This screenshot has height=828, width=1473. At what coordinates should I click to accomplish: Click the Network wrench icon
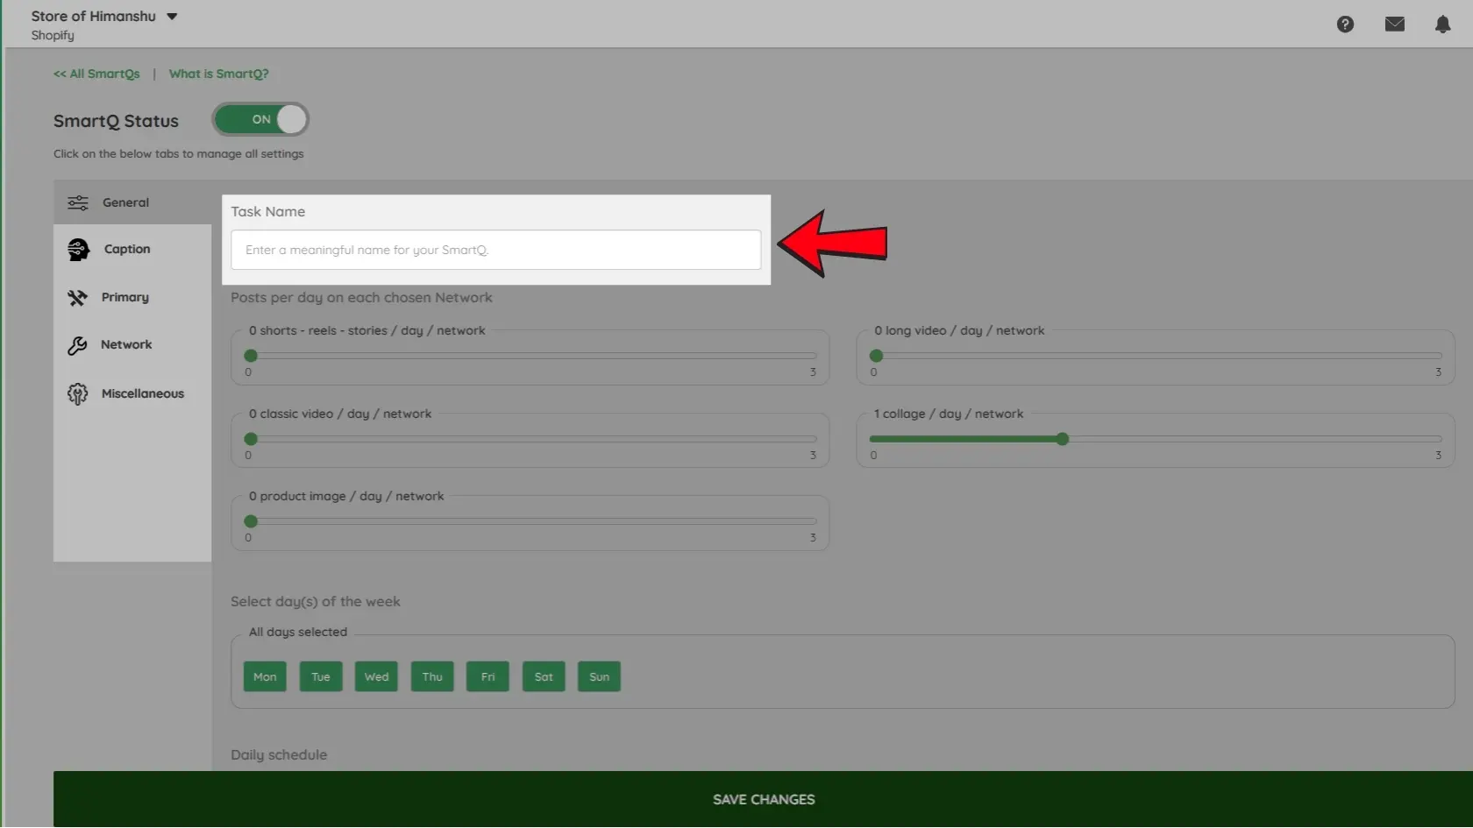[77, 345]
